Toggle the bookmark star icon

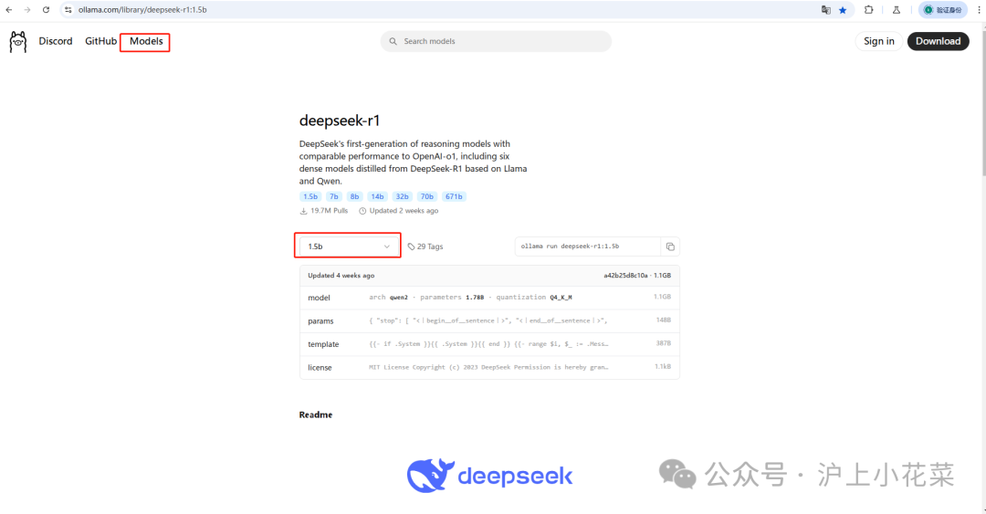(x=843, y=10)
